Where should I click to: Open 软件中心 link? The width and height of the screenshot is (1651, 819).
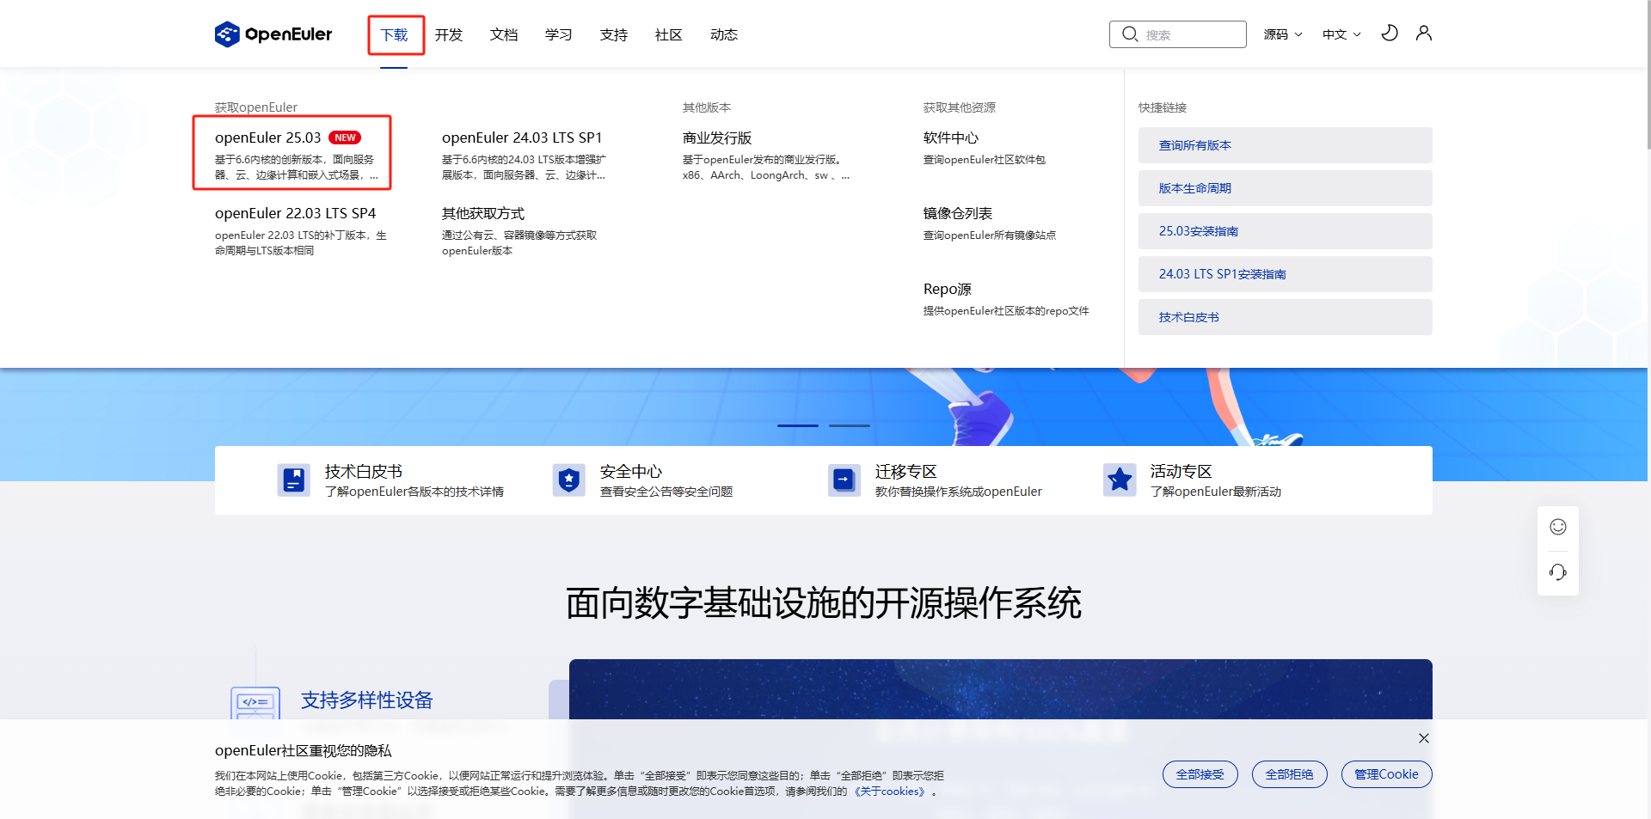tap(951, 138)
